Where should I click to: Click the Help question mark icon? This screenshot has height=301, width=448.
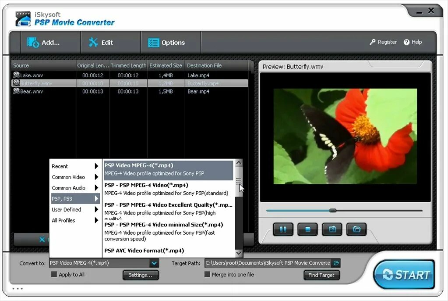pos(406,42)
